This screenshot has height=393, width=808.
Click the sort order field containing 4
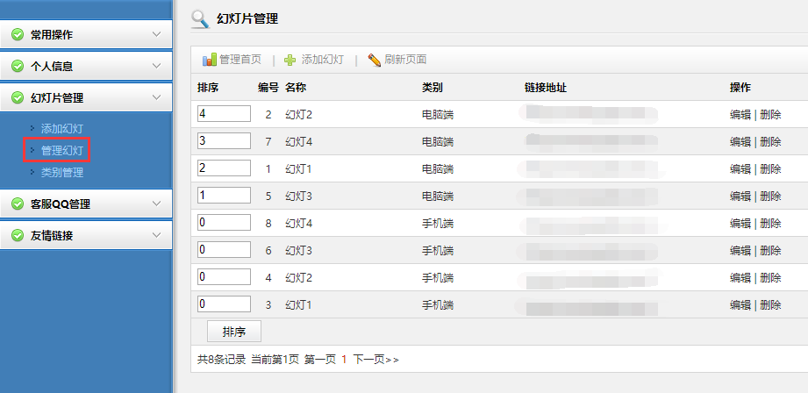point(224,114)
